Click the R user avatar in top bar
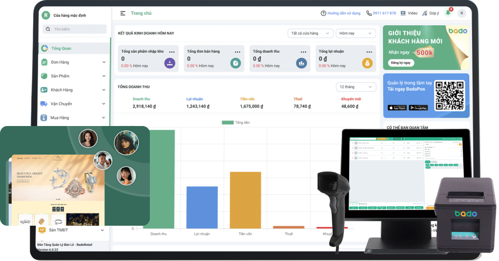 (x=461, y=13)
